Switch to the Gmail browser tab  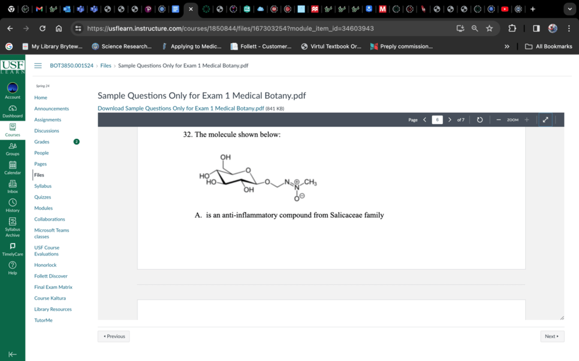[39, 9]
